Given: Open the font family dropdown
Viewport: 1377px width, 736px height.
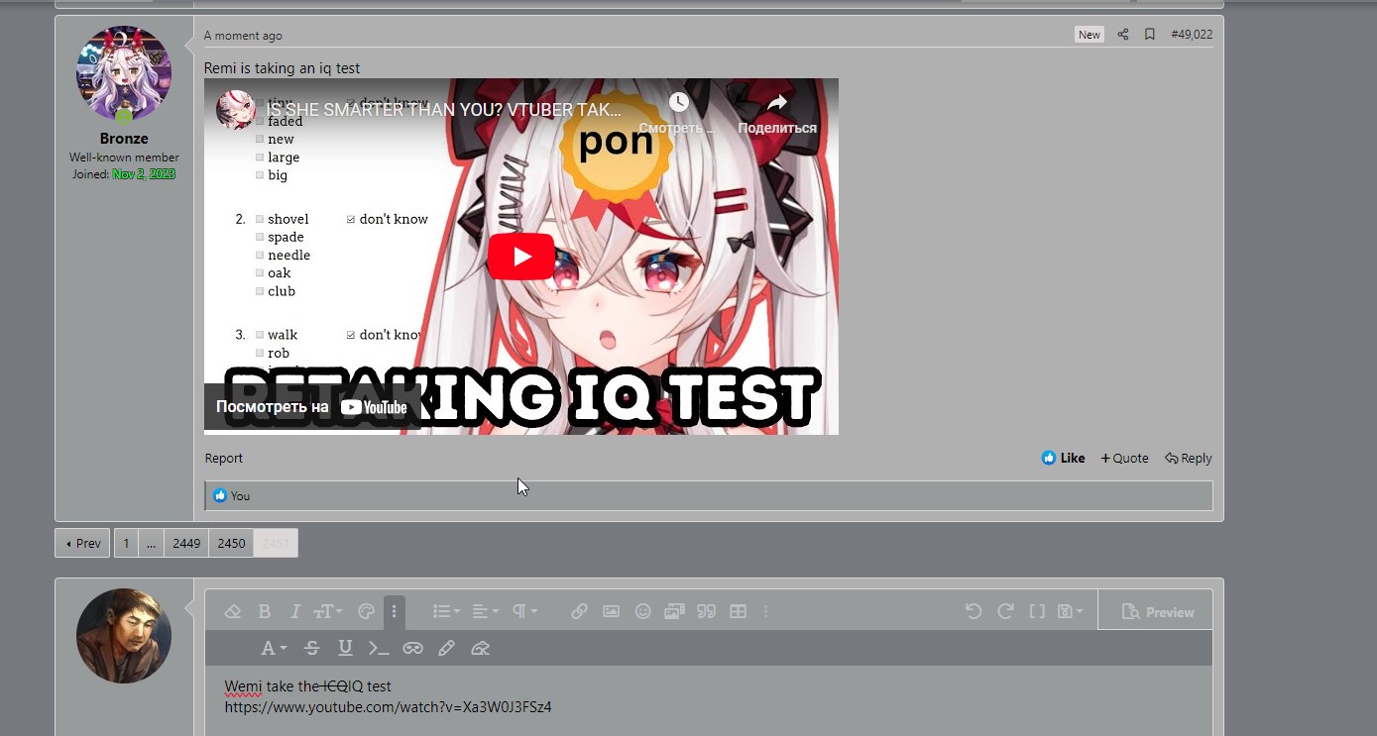Looking at the screenshot, I should click(x=274, y=648).
